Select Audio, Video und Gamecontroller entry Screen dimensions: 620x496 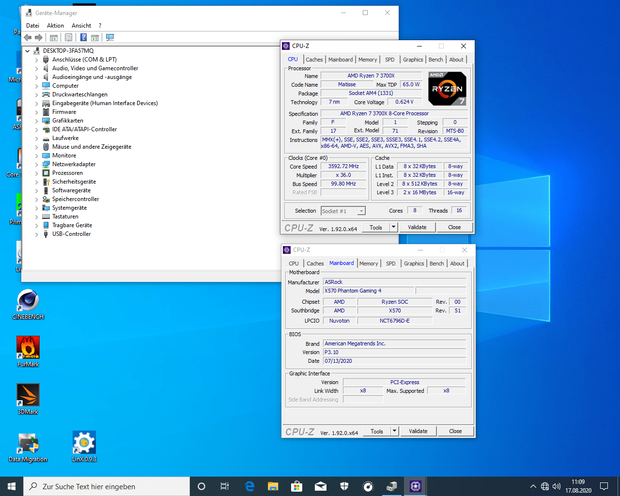(x=95, y=68)
